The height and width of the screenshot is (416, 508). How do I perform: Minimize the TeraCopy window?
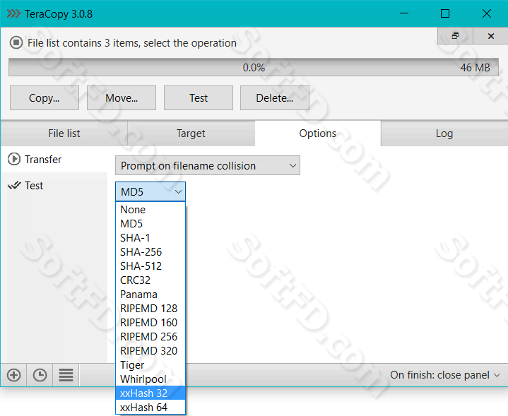(x=403, y=13)
